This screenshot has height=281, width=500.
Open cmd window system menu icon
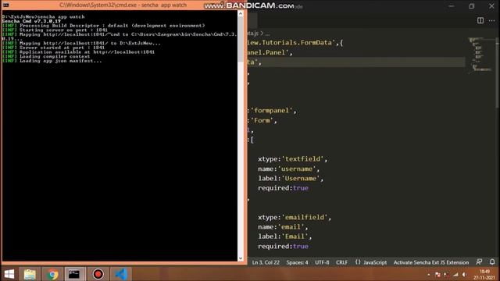(5, 5)
